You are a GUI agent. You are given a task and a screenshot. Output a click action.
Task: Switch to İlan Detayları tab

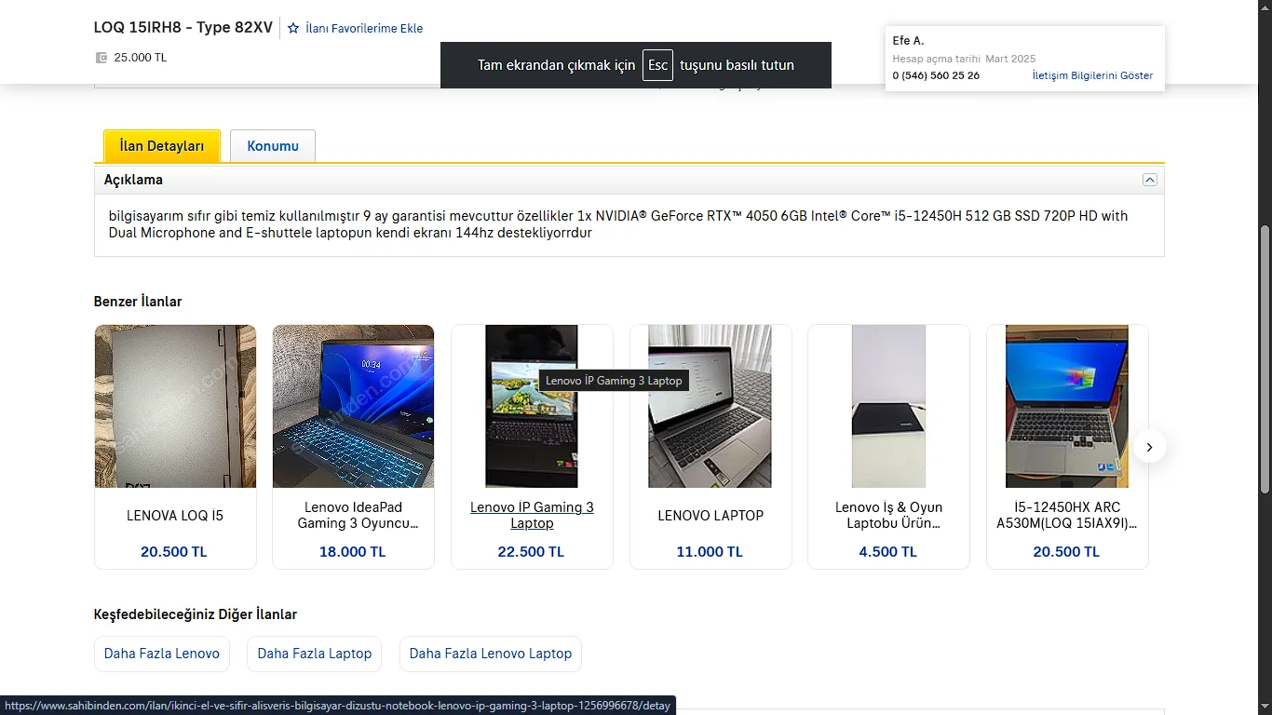(x=162, y=146)
